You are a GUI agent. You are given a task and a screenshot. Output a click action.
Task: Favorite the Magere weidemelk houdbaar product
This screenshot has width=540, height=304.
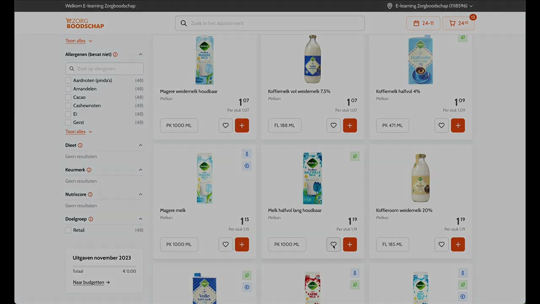[226, 125]
